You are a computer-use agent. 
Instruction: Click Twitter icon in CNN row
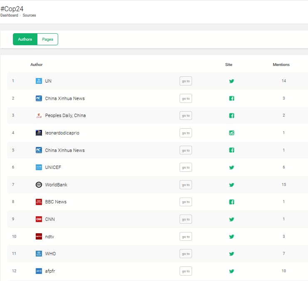[x=232, y=219]
